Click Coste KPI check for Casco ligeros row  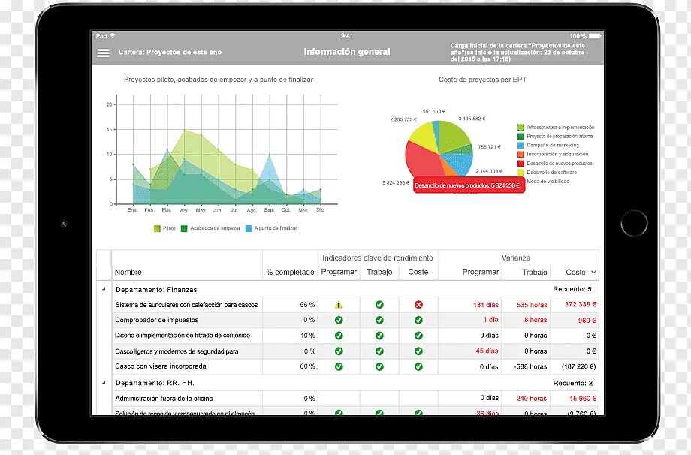[418, 351]
